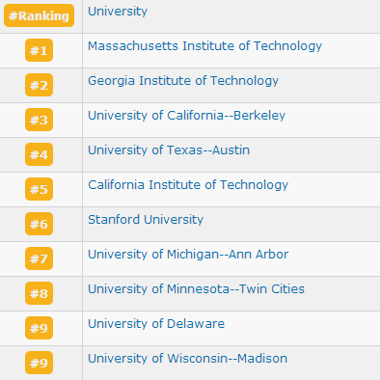Click the University column header

click(118, 12)
